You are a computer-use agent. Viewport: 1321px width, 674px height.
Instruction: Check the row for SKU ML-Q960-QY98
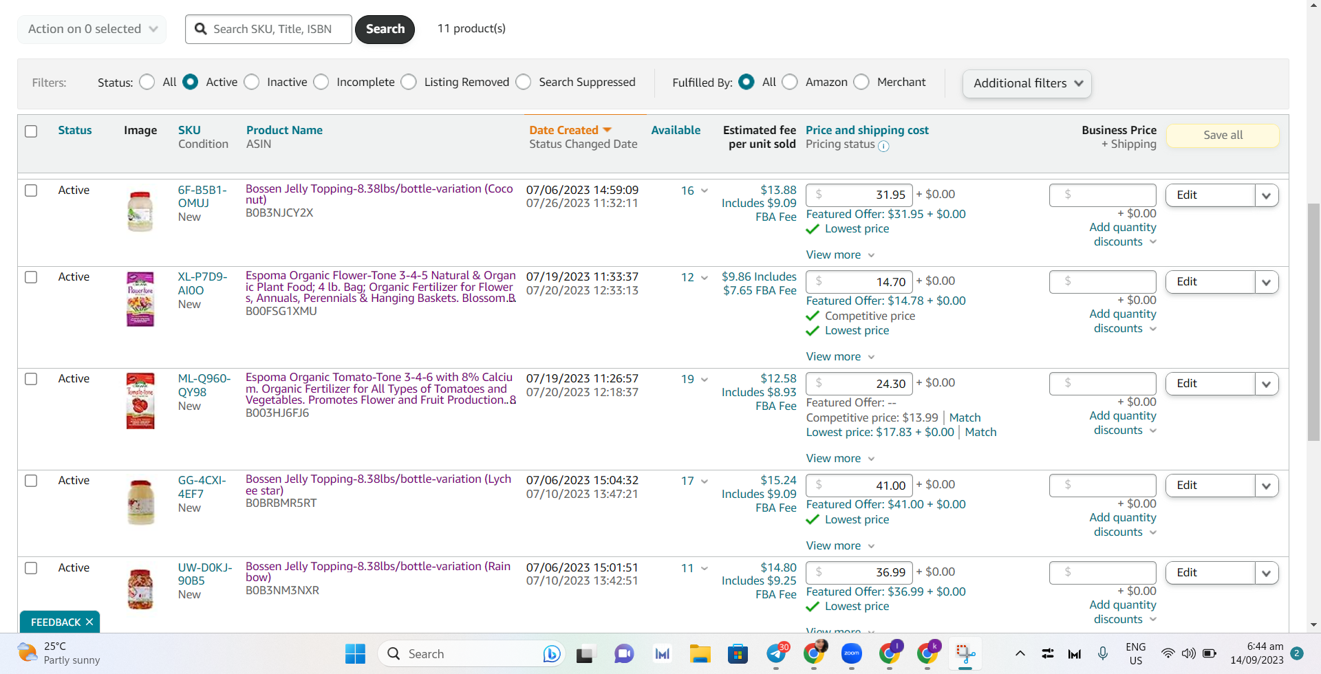click(x=31, y=378)
